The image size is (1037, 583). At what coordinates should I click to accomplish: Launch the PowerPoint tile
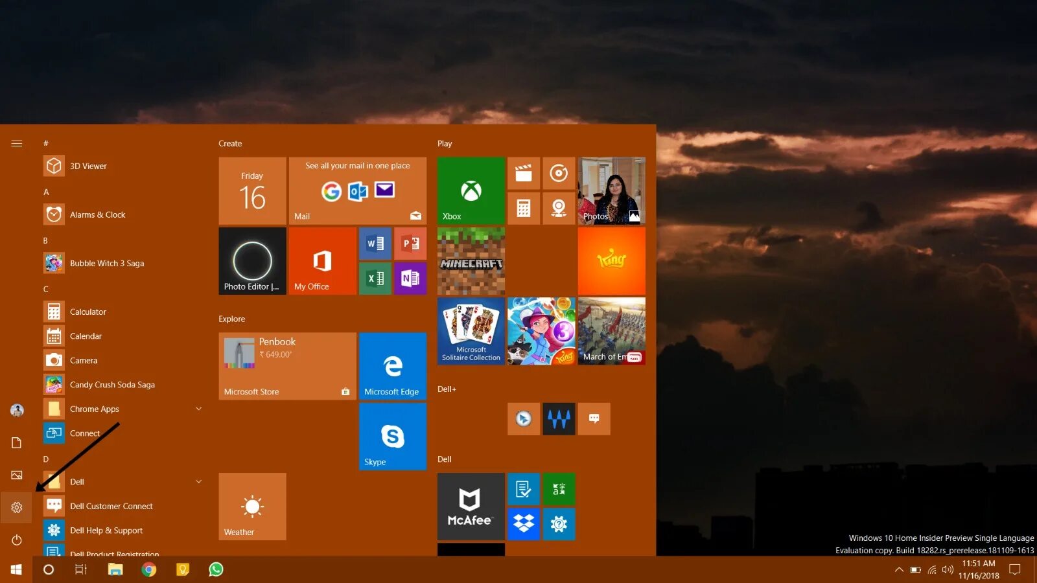[x=410, y=244]
